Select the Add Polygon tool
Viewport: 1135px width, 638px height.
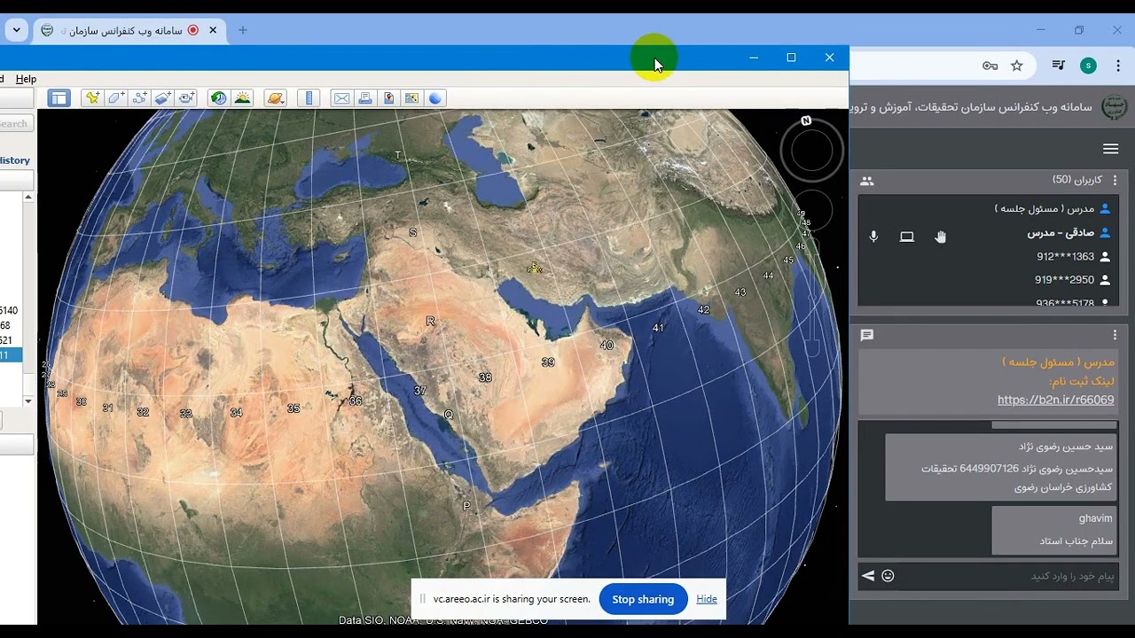pyautogui.click(x=116, y=98)
